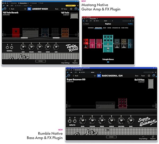This screenshot has width=159, height=144.
Task: Click Cancel in the Replace window
Action: tap(86, 24)
